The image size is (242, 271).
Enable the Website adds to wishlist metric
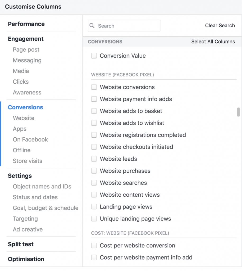point(94,123)
